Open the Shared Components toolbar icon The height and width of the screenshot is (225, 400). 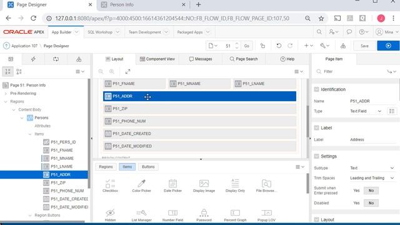coord(343,46)
